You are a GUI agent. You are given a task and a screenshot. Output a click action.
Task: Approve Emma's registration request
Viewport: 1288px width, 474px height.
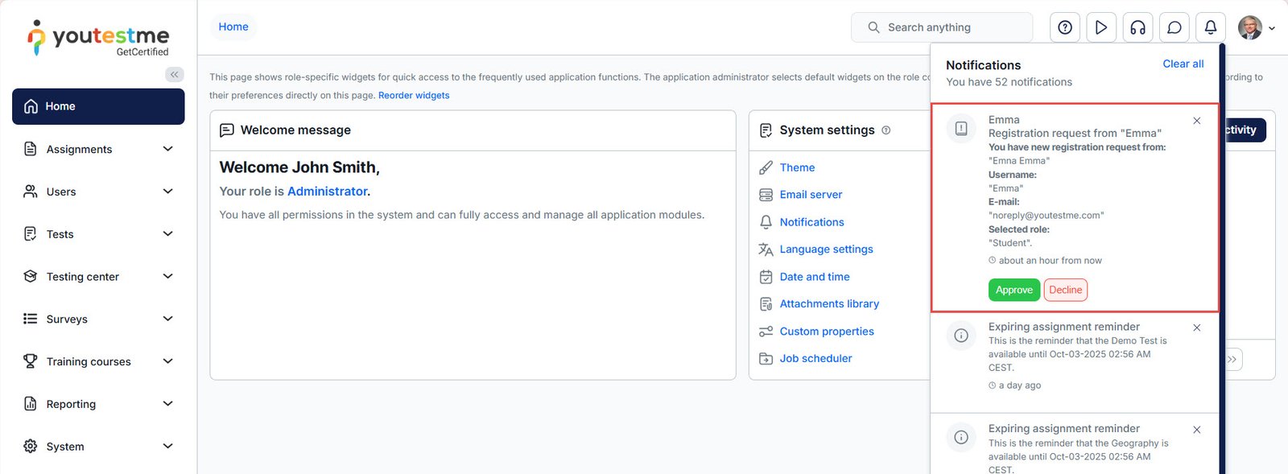pos(1013,290)
